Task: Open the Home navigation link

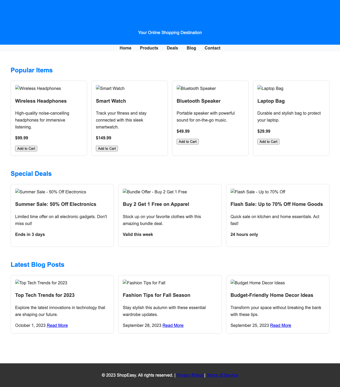Action: (125, 48)
